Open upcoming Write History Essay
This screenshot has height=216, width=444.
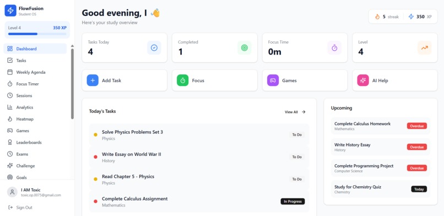[381, 147]
